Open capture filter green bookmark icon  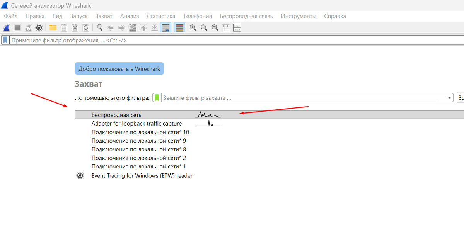pos(157,98)
